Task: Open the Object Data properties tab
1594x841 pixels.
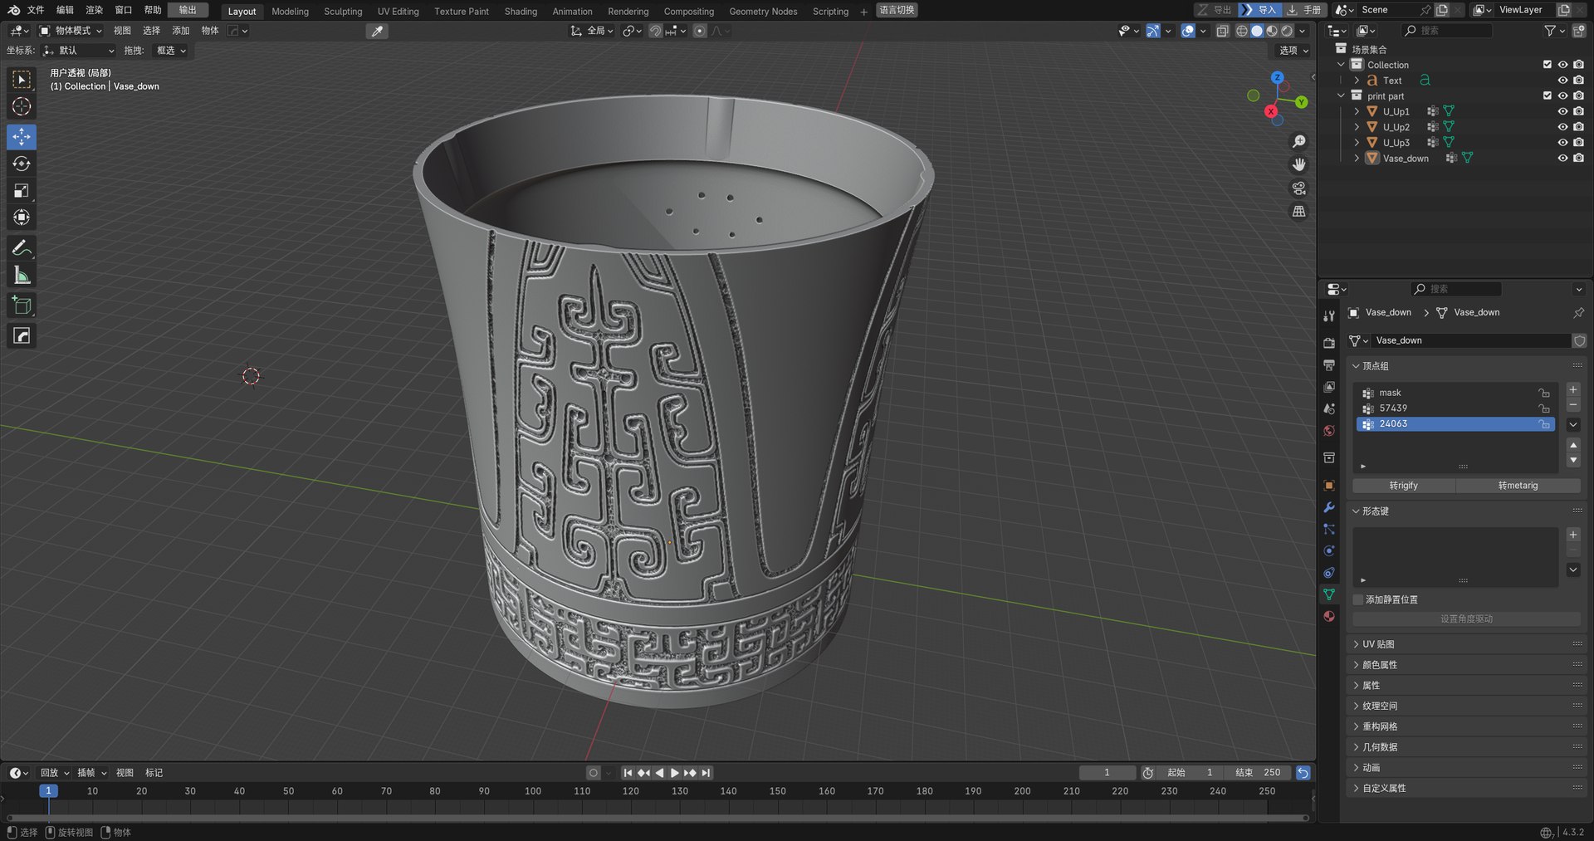Action: tap(1329, 594)
